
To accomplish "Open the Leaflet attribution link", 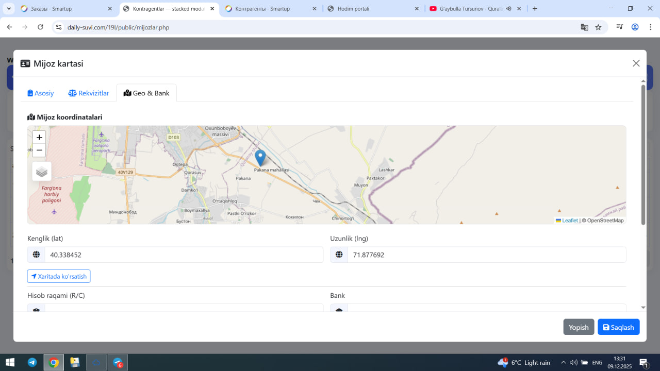I will [569, 221].
